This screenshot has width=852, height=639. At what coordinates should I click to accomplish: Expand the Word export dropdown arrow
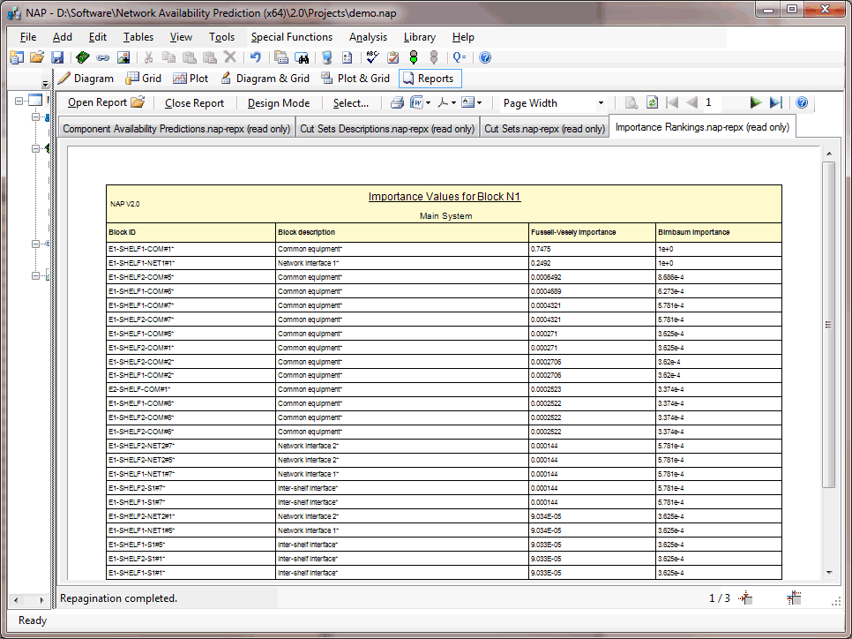pyautogui.click(x=428, y=102)
